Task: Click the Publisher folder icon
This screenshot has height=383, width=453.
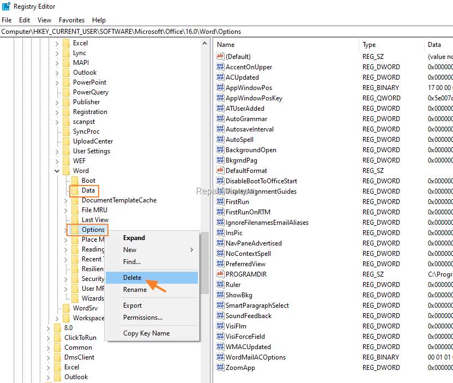Action: click(67, 101)
